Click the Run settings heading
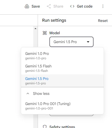The height and width of the screenshot is (128, 112). [54, 20]
